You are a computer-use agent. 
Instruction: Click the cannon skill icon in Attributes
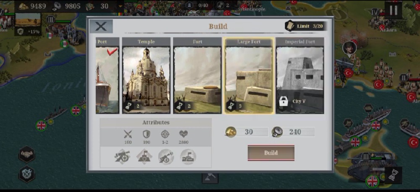click(122, 157)
